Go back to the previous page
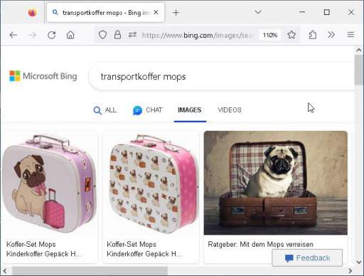Image resolution: width=364 pixels, height=276 pixels. [14, 35]
